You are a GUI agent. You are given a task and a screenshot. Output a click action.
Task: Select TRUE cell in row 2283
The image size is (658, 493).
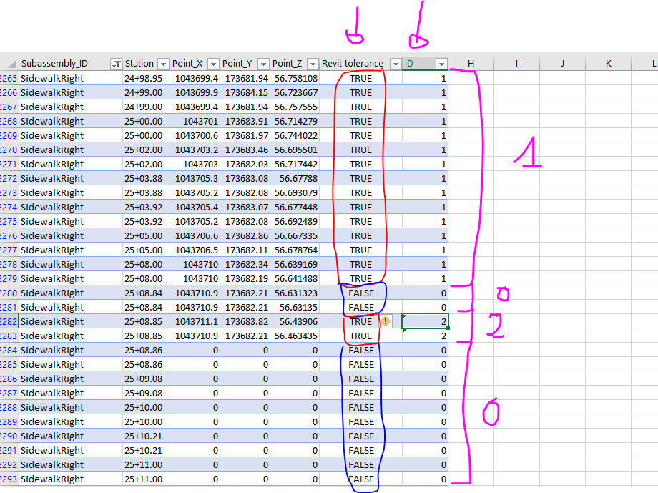click(360, 336)
